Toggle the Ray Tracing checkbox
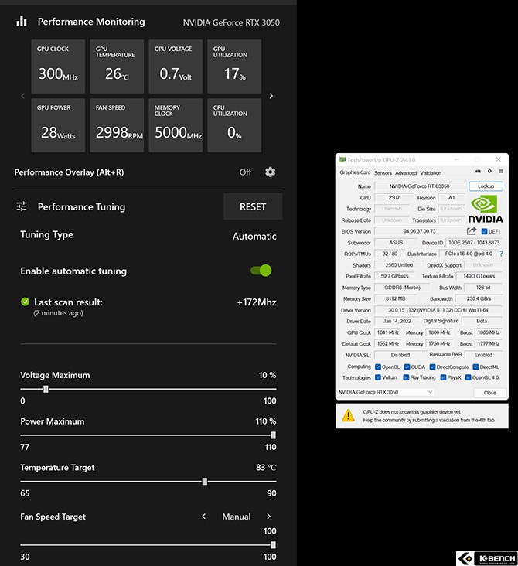 pos(406,377)
